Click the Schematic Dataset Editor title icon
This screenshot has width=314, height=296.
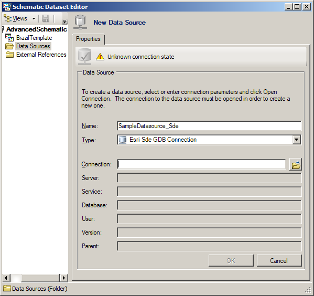(7, 7)
